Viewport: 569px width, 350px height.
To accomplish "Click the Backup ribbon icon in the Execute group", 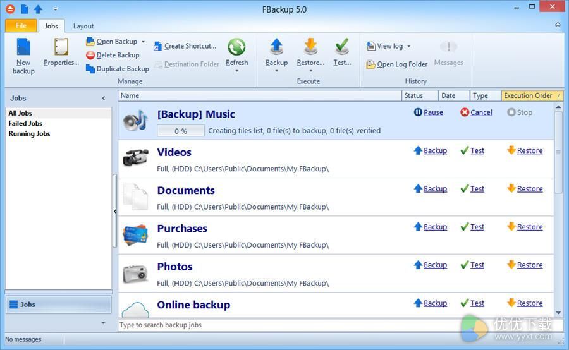I will click(x=276, y=47).
